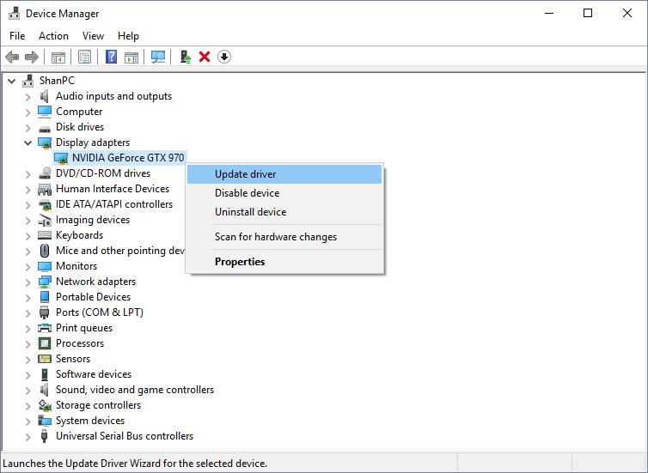Viewport: 648px width, 473px height.
Task: Open the View menu
Action: (93, 36)
